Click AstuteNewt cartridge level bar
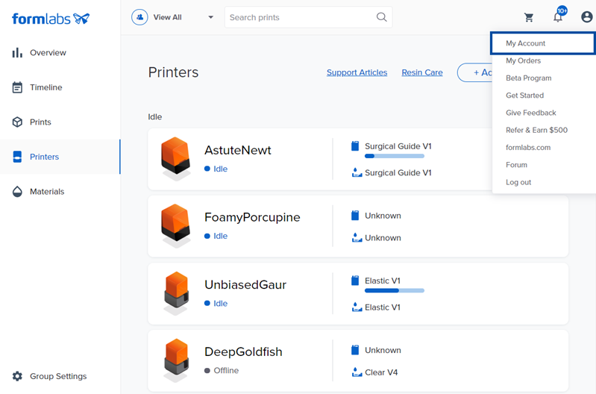The height and width of the screenshot is (394, 596). tap(394, 156)
